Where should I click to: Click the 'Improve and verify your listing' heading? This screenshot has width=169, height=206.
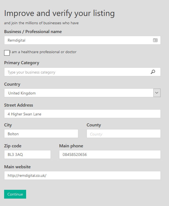click(59, 13)
